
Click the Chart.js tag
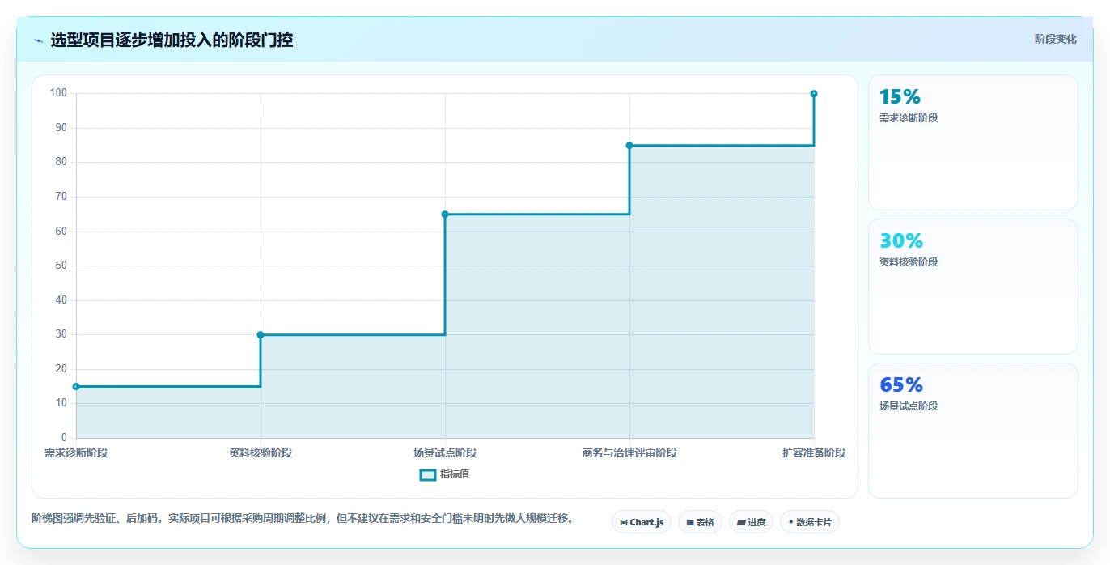coord(642,522)
